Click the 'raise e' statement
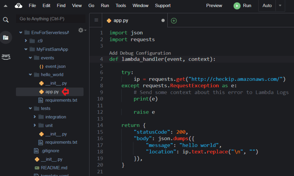Screen dimensions: 294x176 pos(144,112)
